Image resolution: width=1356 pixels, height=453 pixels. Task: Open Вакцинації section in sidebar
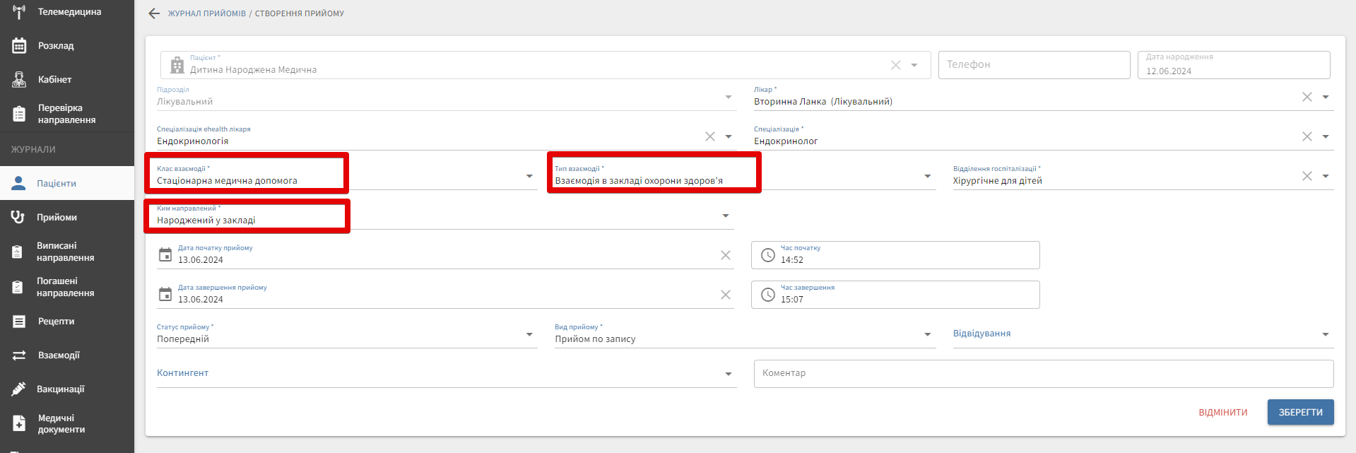point(60,389)
